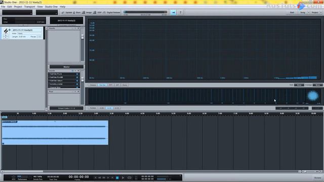Image resolution: width=324 pixels, height=182 pixels.
Task: Expand the FabFilter Pro-Q insert arrow
Action: tap(49, 74)
